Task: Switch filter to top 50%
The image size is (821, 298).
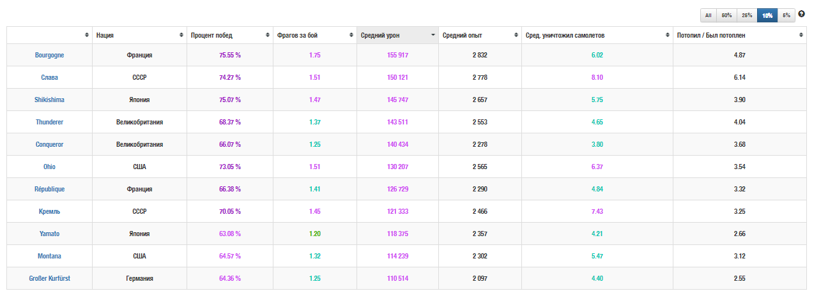Action: point(726,15)
